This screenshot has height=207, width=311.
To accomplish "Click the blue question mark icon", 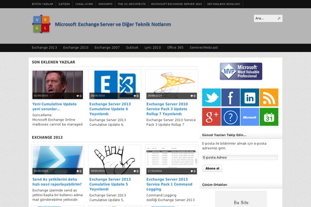I will (231, 116).
